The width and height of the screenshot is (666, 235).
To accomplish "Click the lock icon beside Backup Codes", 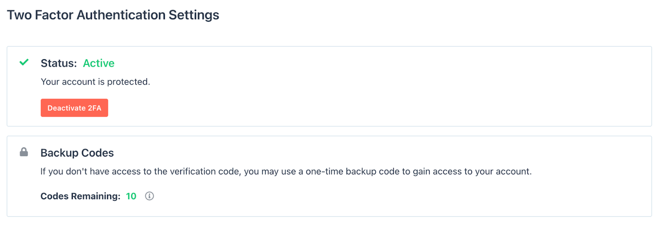I will 24,152.
